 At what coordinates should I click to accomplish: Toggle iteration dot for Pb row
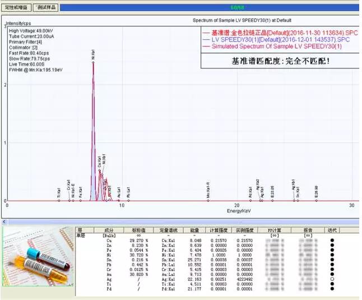332,265
